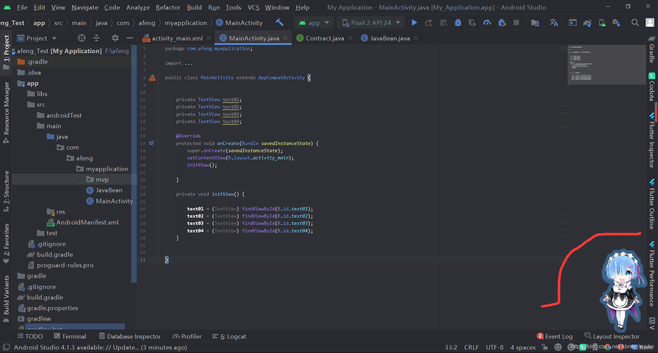Click the Make Project hammer icon
Image resolution: width=658 pixels, height=353 pixels.
click(280, 23)
